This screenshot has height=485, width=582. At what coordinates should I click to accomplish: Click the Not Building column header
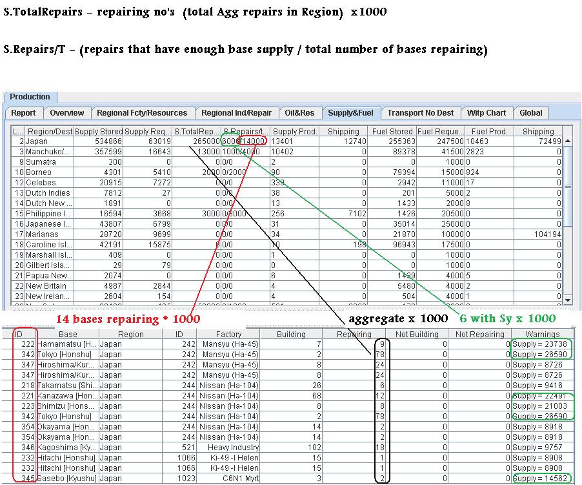click(x=417, y=335)
